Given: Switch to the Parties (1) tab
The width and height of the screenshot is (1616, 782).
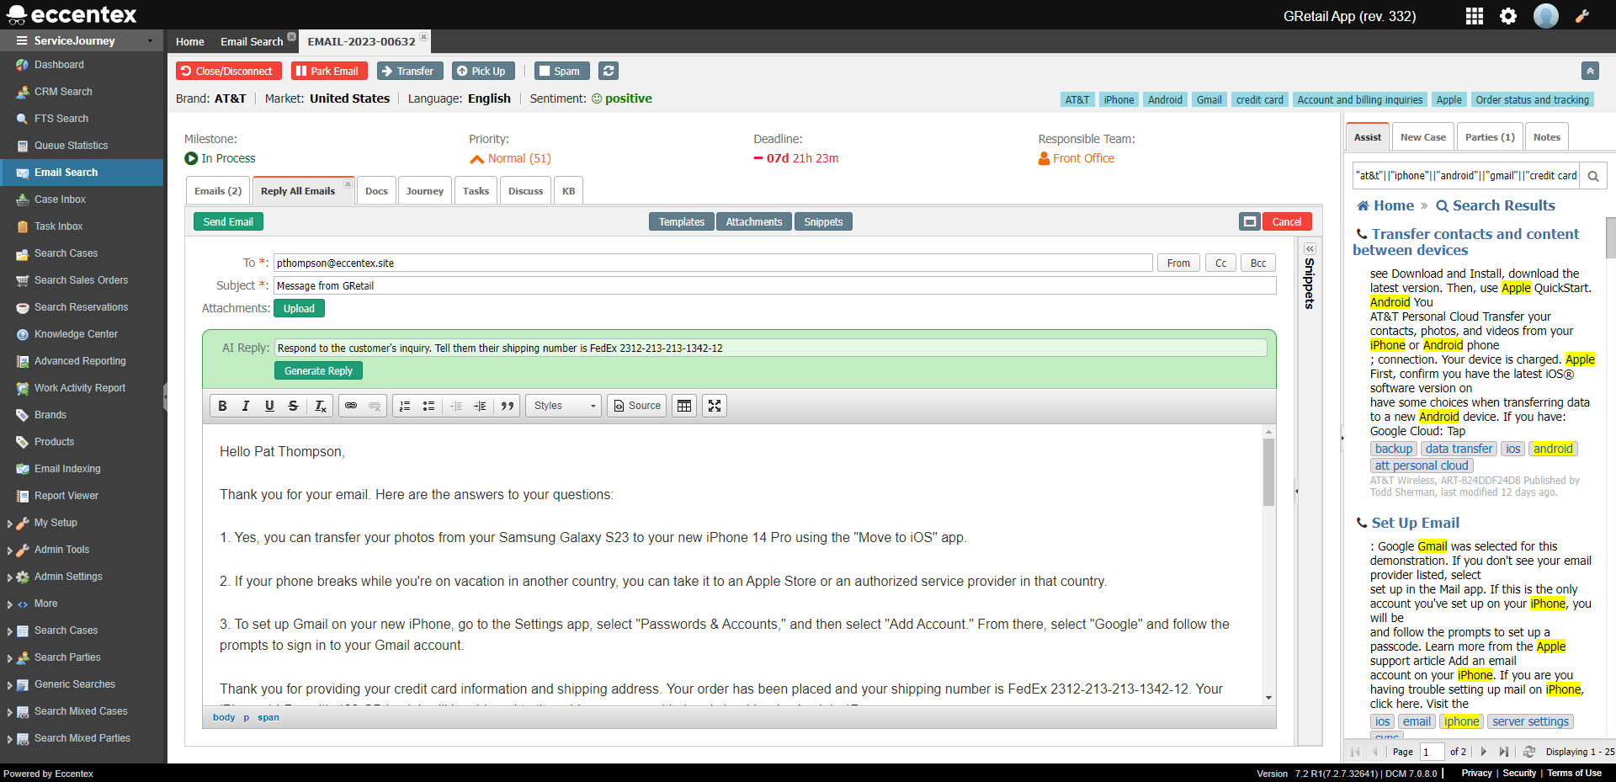Looking at the screenshot, I should (1489, 137).
